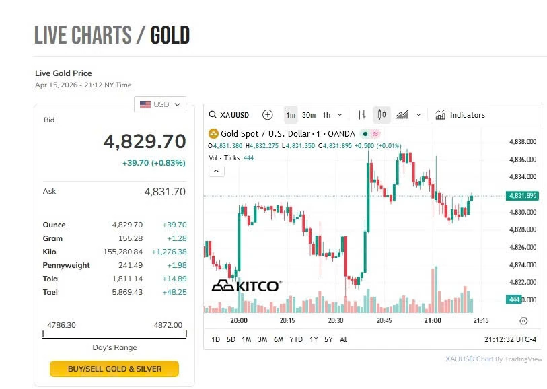The image size is (547, 389).
Task: Select the 5D date range tab
Action: [x=231, y=339]
